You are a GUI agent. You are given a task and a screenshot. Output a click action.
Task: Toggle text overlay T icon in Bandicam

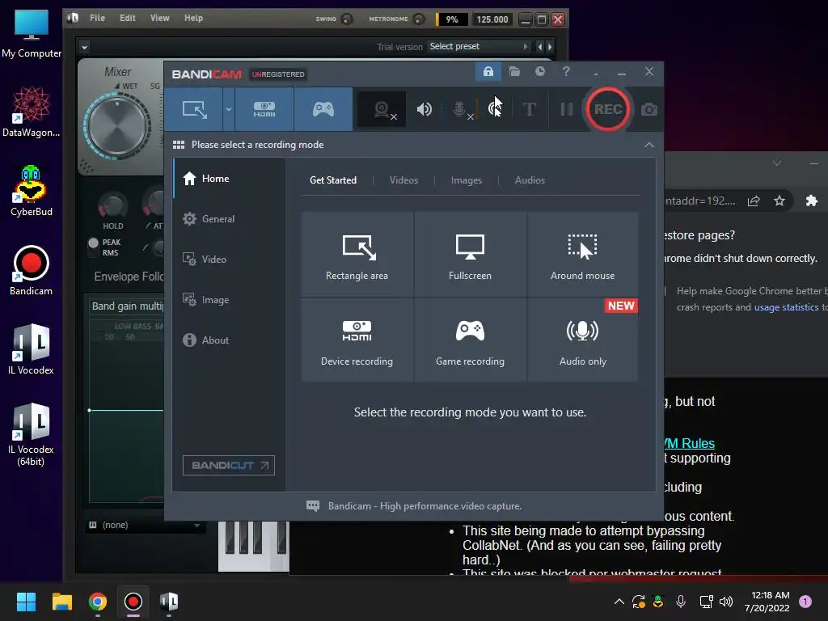click(x=529, y=109)
